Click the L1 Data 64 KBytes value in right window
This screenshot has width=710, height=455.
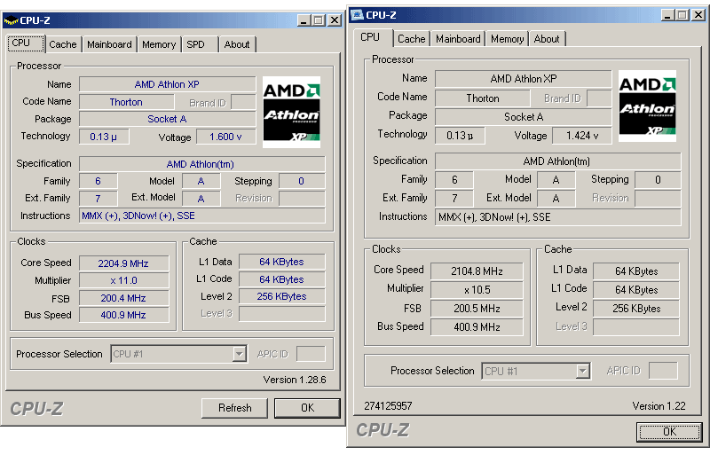(636, 271)
